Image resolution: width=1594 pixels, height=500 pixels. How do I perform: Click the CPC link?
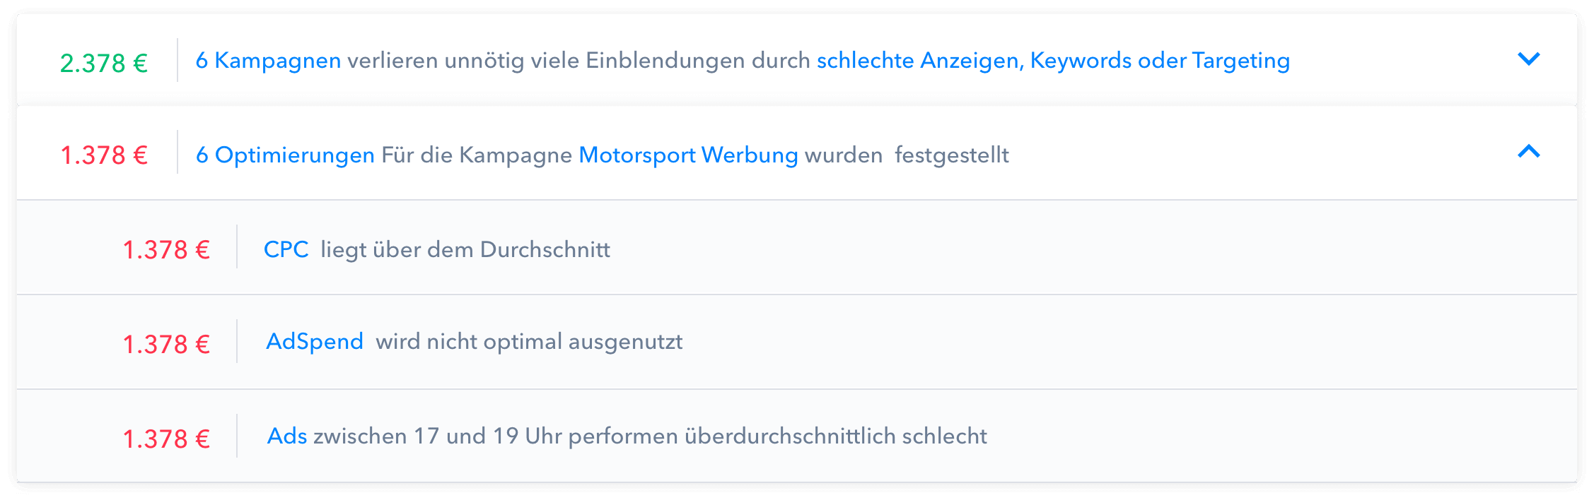click(287, 248)
